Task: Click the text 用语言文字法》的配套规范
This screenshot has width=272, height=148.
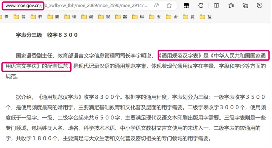Action: (37, 66)
